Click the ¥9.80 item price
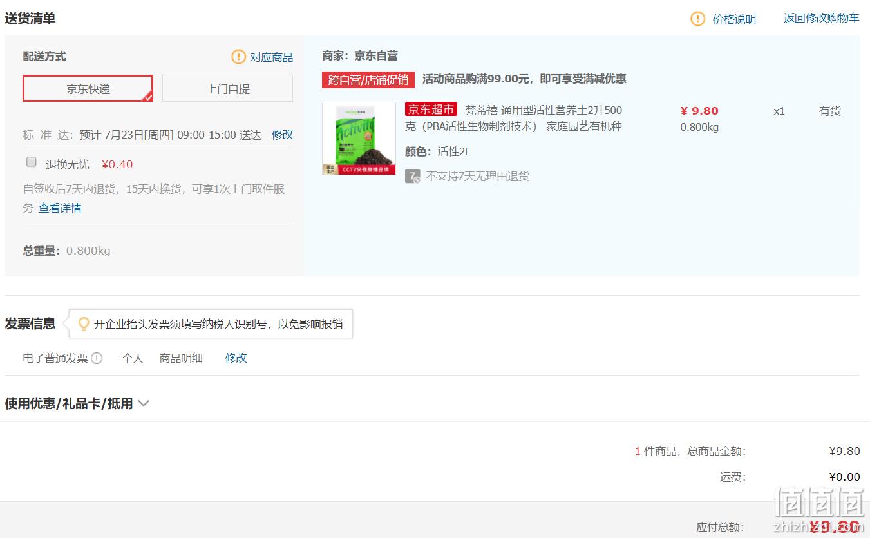The width and height of the screenshot is (870, 538). [699, 111]
